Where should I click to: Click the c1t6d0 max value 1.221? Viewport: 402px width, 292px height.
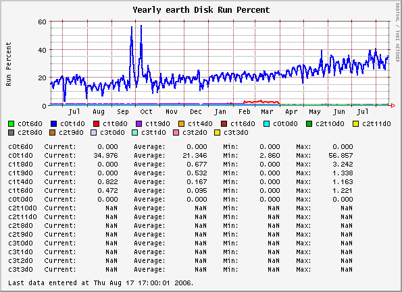[x=343, y=190]
